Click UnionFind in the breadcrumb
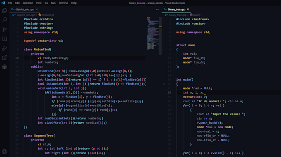The image size is (281, 157). (x=48, y=15)
